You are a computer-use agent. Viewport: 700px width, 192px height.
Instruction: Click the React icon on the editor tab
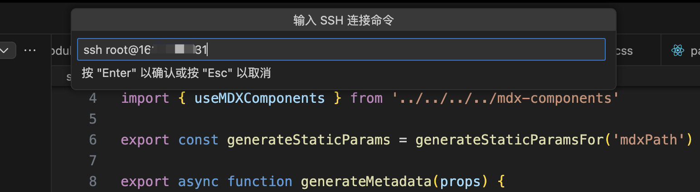(x=678, y=51)
